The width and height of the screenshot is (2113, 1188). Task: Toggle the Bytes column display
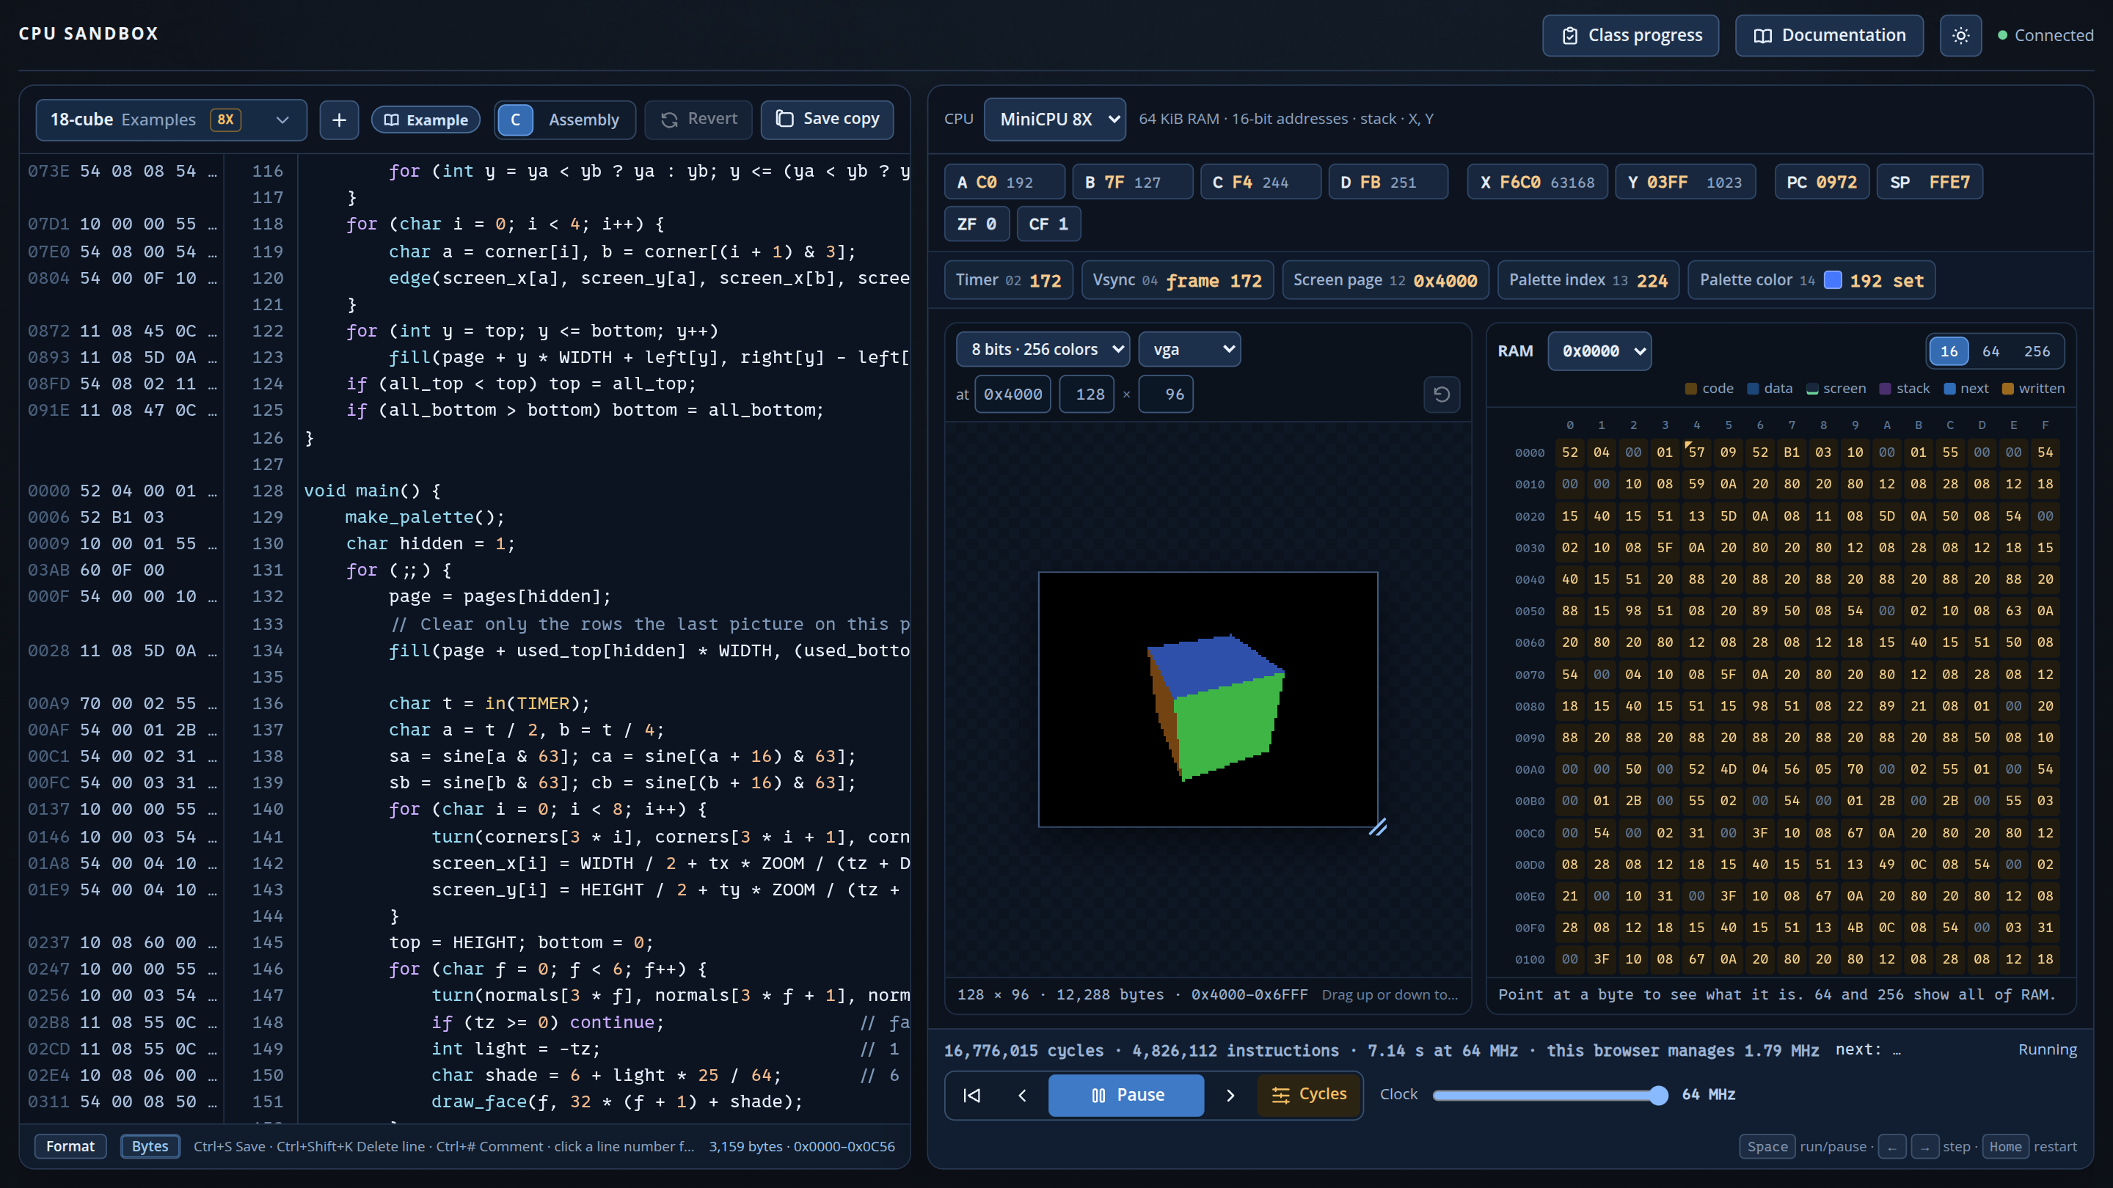click(x=149, y=1146)
